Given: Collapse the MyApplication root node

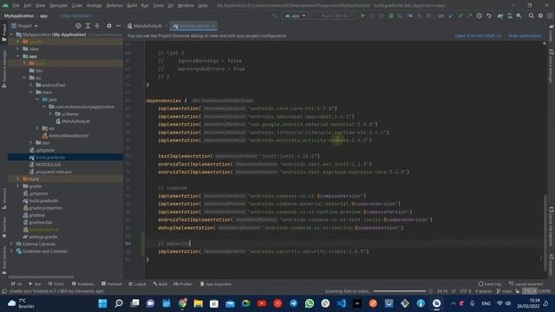Looking at the screenshot, I should [x=11, y=35].
